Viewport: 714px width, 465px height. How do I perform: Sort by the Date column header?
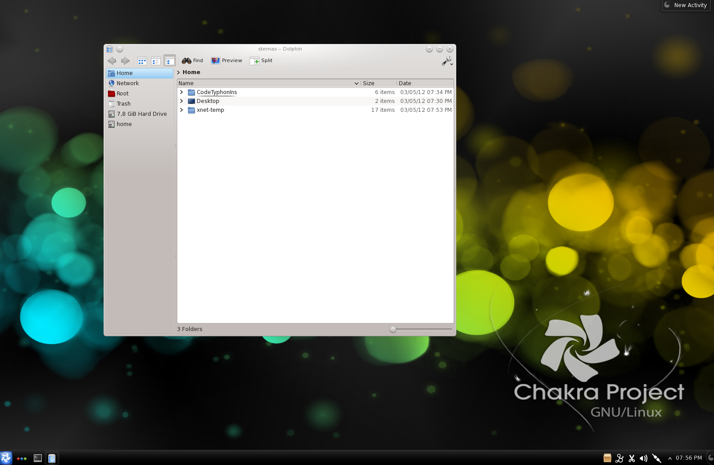[x=425, y=83]
